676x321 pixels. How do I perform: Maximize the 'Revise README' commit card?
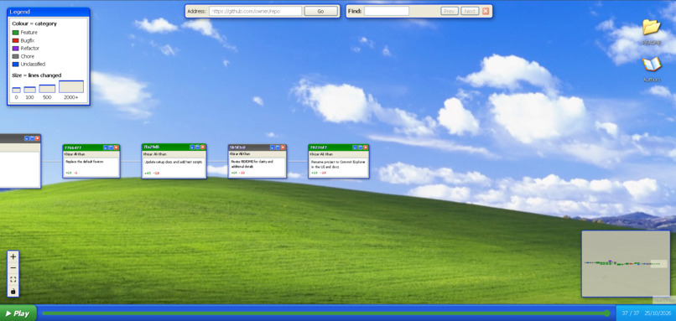click(x=278, y=148)
